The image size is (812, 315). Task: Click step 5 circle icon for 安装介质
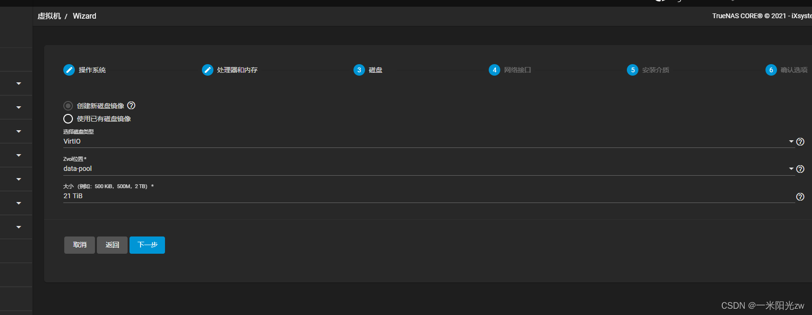[x=633, y=70]
